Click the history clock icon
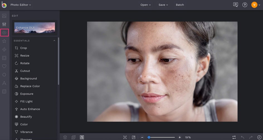 (x=259, y=137)
